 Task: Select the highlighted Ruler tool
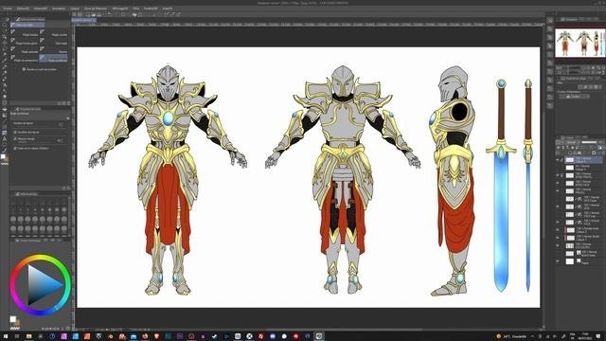(5, 133)
